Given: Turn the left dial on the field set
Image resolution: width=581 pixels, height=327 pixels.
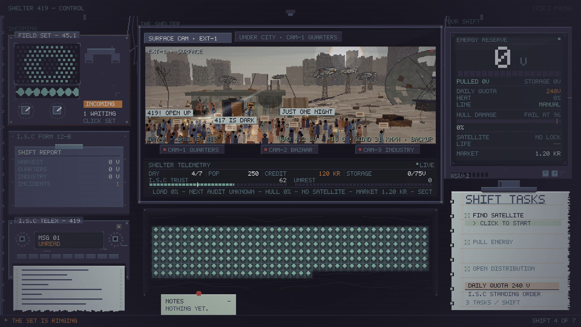Looking at the screenshot, I should point(26,110).
